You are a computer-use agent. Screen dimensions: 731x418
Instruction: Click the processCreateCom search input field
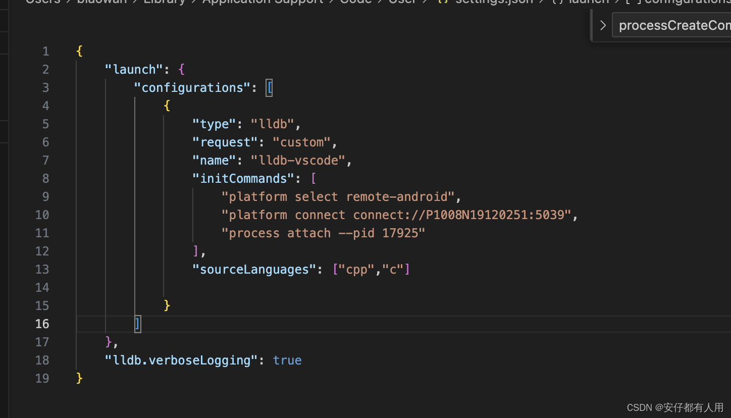point(671,25)
